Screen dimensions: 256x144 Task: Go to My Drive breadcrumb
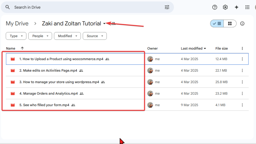[17, 23]
